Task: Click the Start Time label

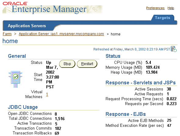Action: point(38,77)
